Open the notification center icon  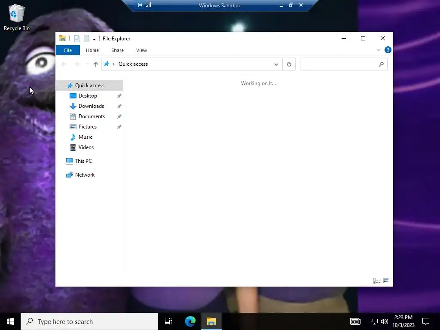click(x=426, y=321)
